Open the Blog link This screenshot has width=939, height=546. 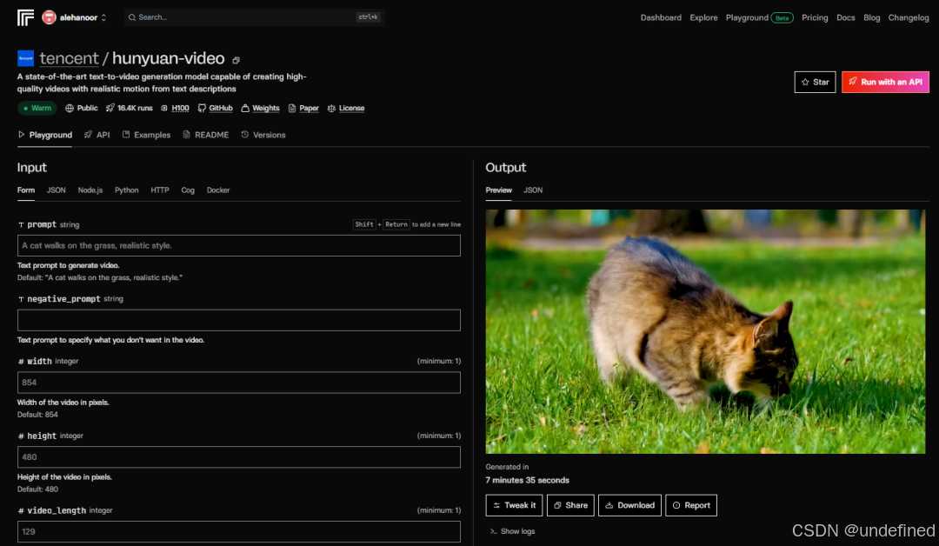click(x=871, y=17)
